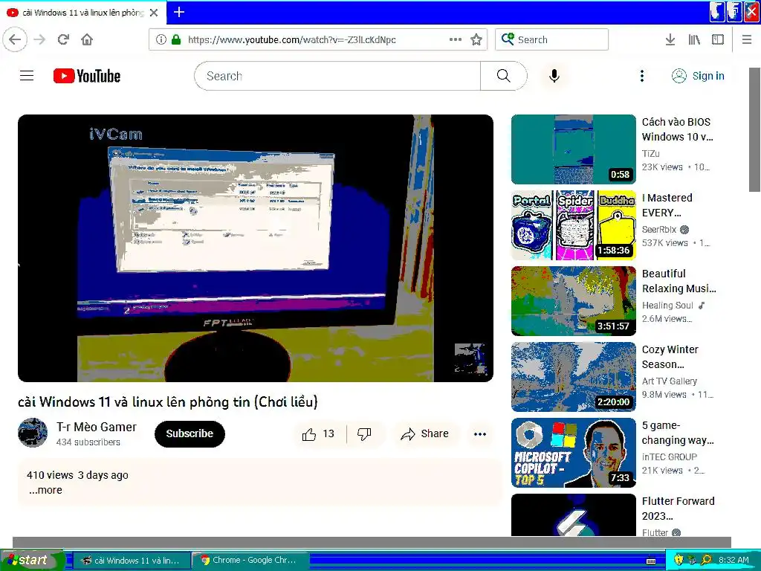
Task: Subscribe to T-r Mèo Gamer channel
Action: click(190, 433)
